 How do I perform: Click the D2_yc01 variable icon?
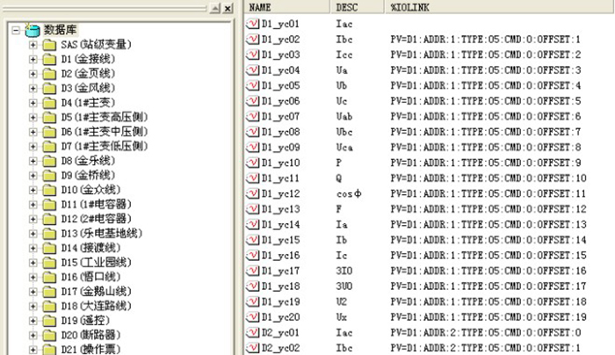pos(252,332)
